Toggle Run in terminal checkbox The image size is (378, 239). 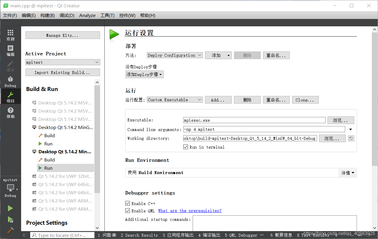point(186,147)
